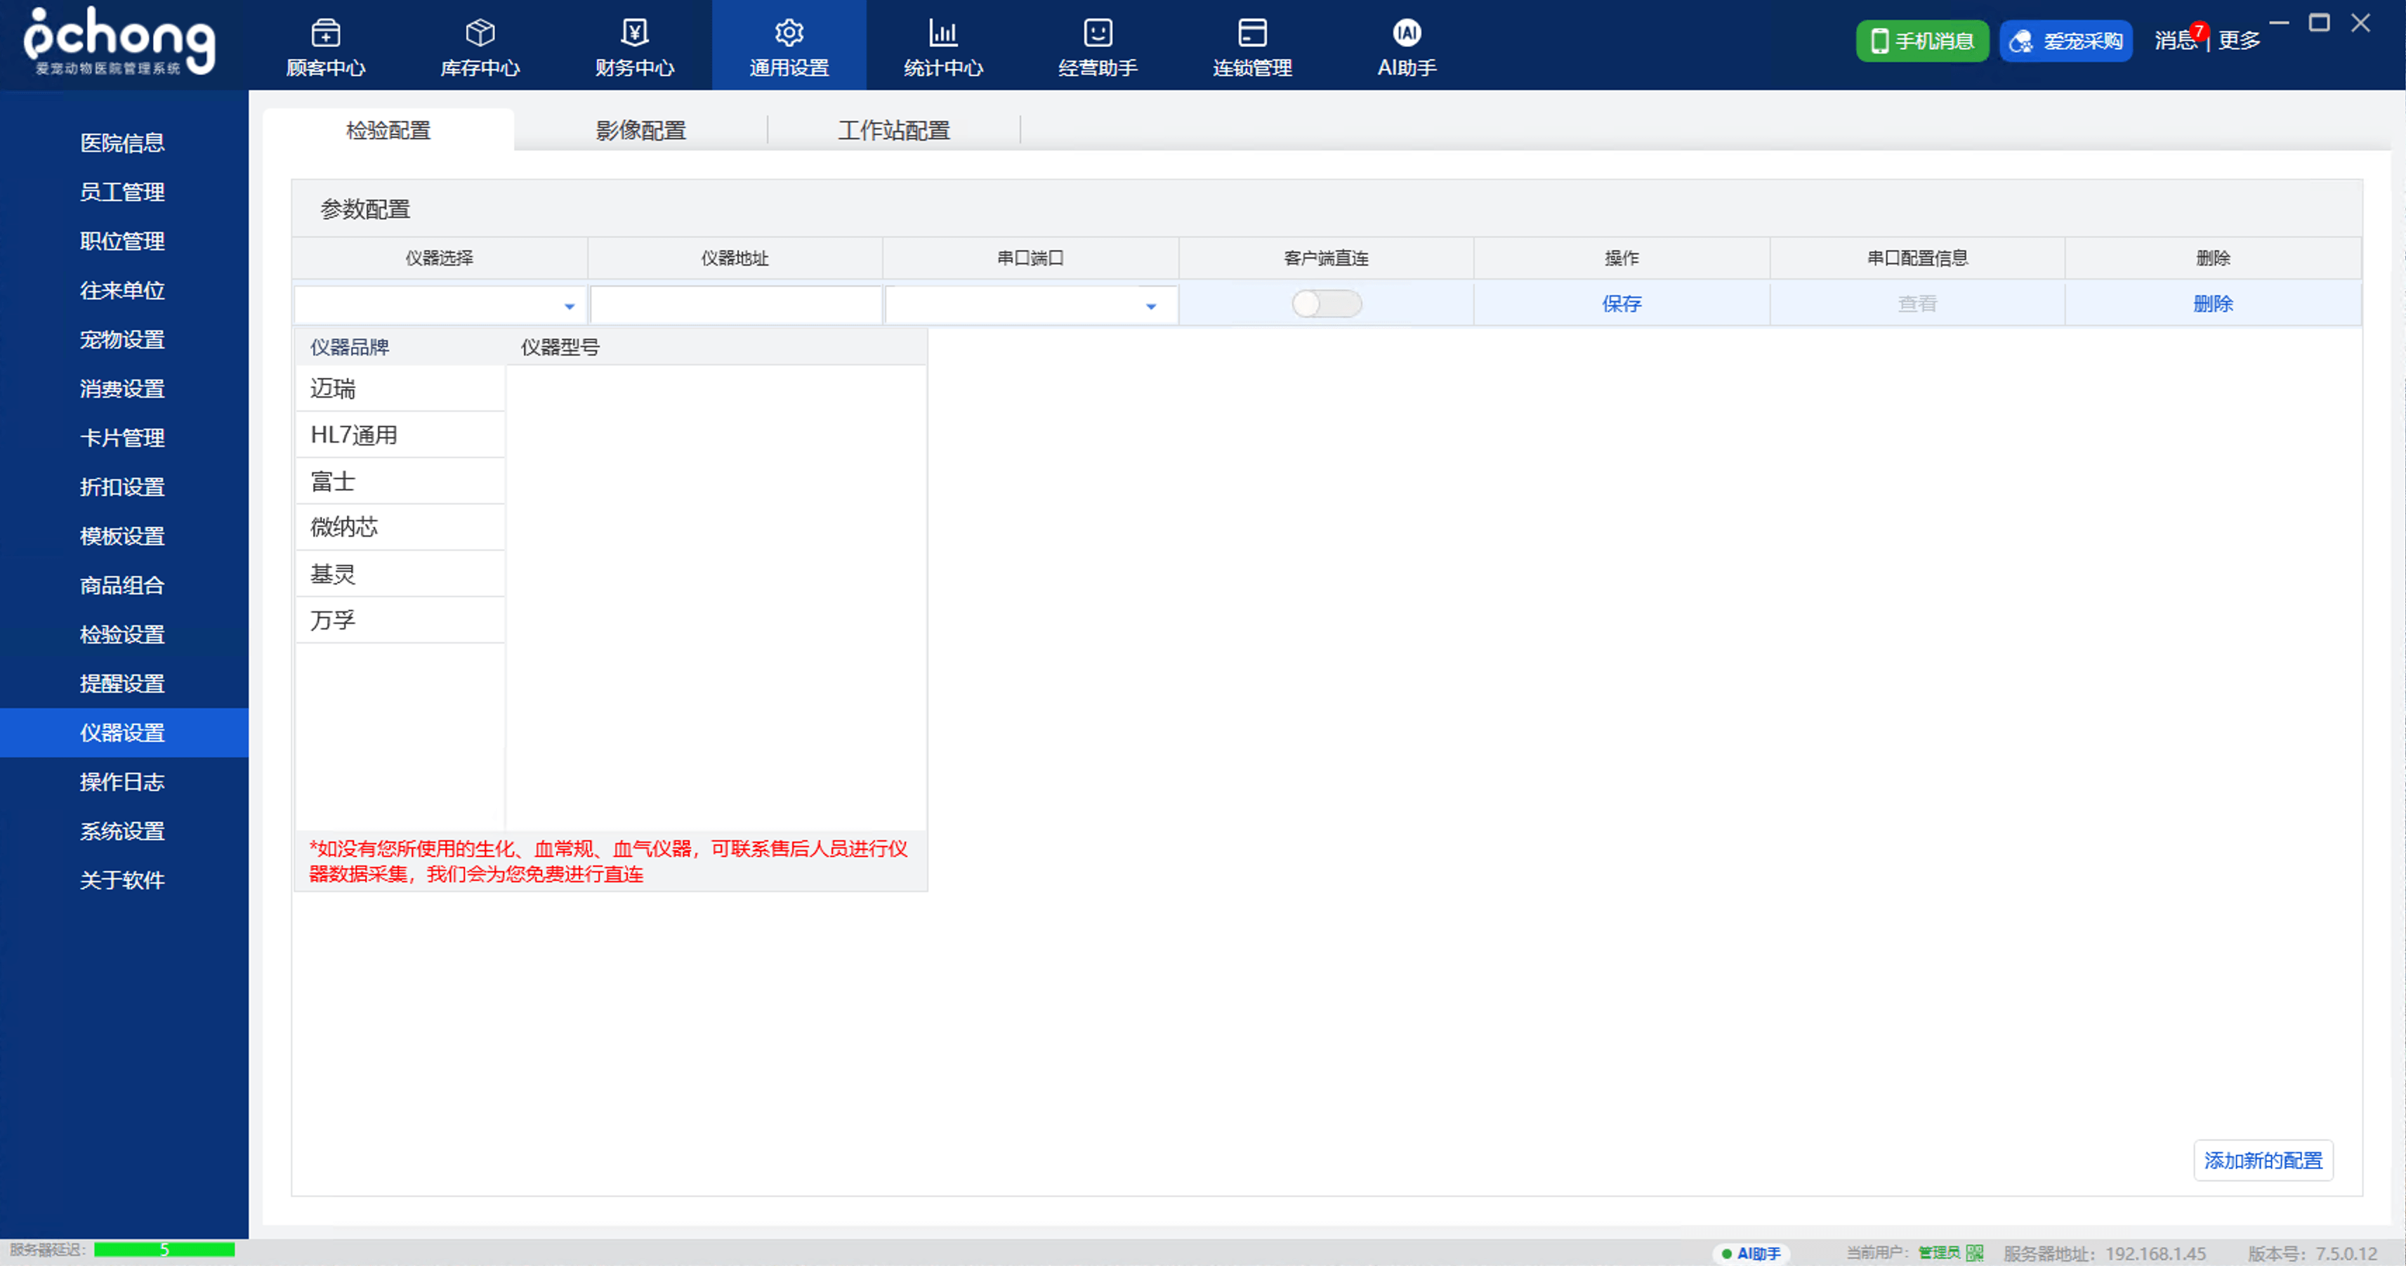Switch to 影像配置 tab
The height and width of the screenshot is (1266, 2406).
point(640,130)
